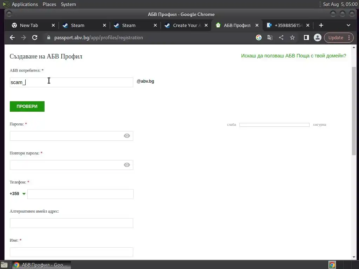Click the desktop menu logo icon
Screen dimensions: 359x269
[x=6, y=4]
